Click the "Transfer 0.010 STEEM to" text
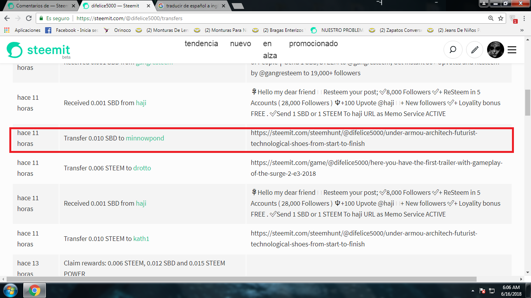531x298 pixels. click(x=98, y=239)
